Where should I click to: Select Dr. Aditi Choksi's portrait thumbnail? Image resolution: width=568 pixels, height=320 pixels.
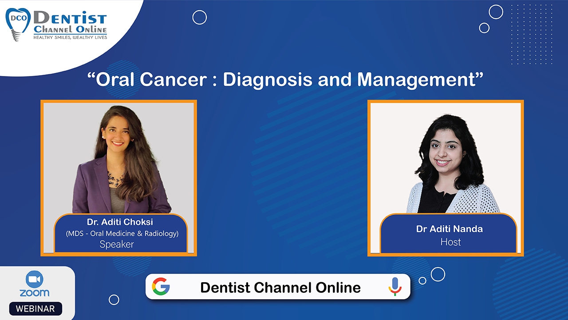118,156
